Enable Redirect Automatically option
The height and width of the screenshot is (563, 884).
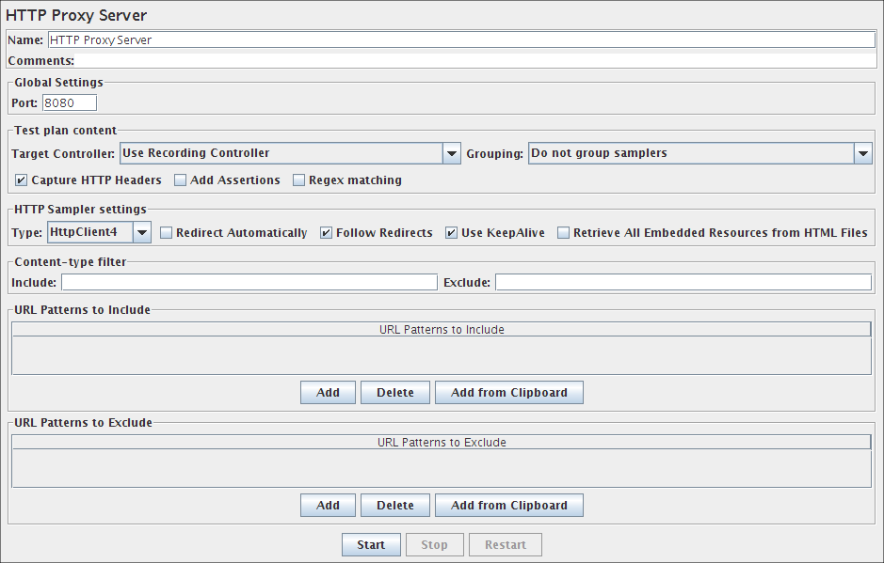(x=167, y=233)
